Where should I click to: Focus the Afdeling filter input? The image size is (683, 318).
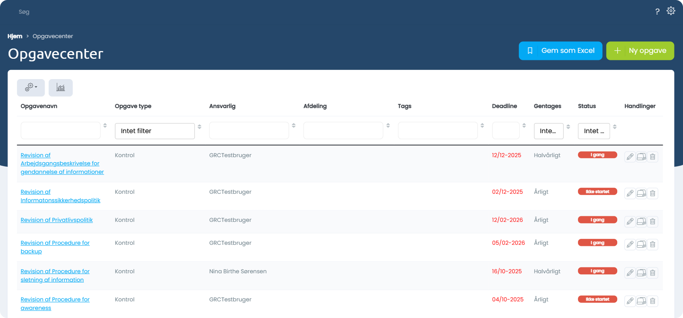(343, 131)
